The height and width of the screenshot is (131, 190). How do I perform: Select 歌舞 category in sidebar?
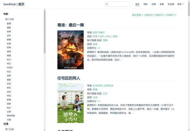pyautogui.click(x=9, y=100)
